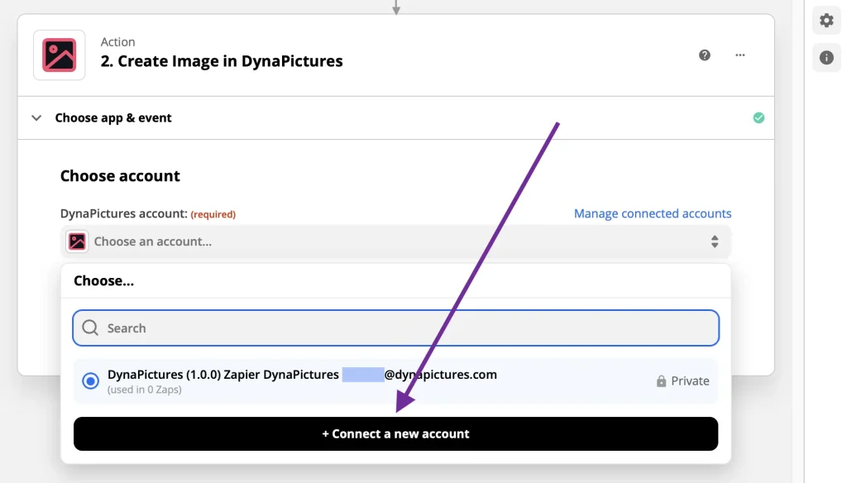Click the DynaPictures app icon in step header
This screenshot has height=483, width=847.
[x=60, y=55]
